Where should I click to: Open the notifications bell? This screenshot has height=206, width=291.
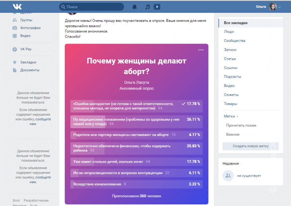click(135, 7)
